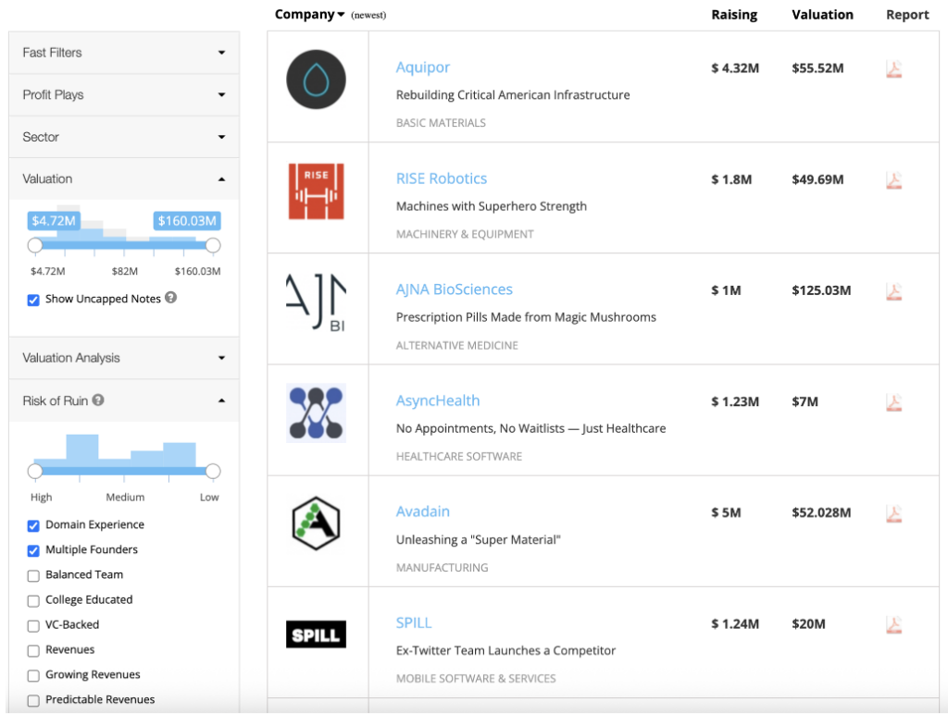Grab the Risk of Ruin Low handle
The height and width of the screenshot is (726, 948).
(213, 471)
